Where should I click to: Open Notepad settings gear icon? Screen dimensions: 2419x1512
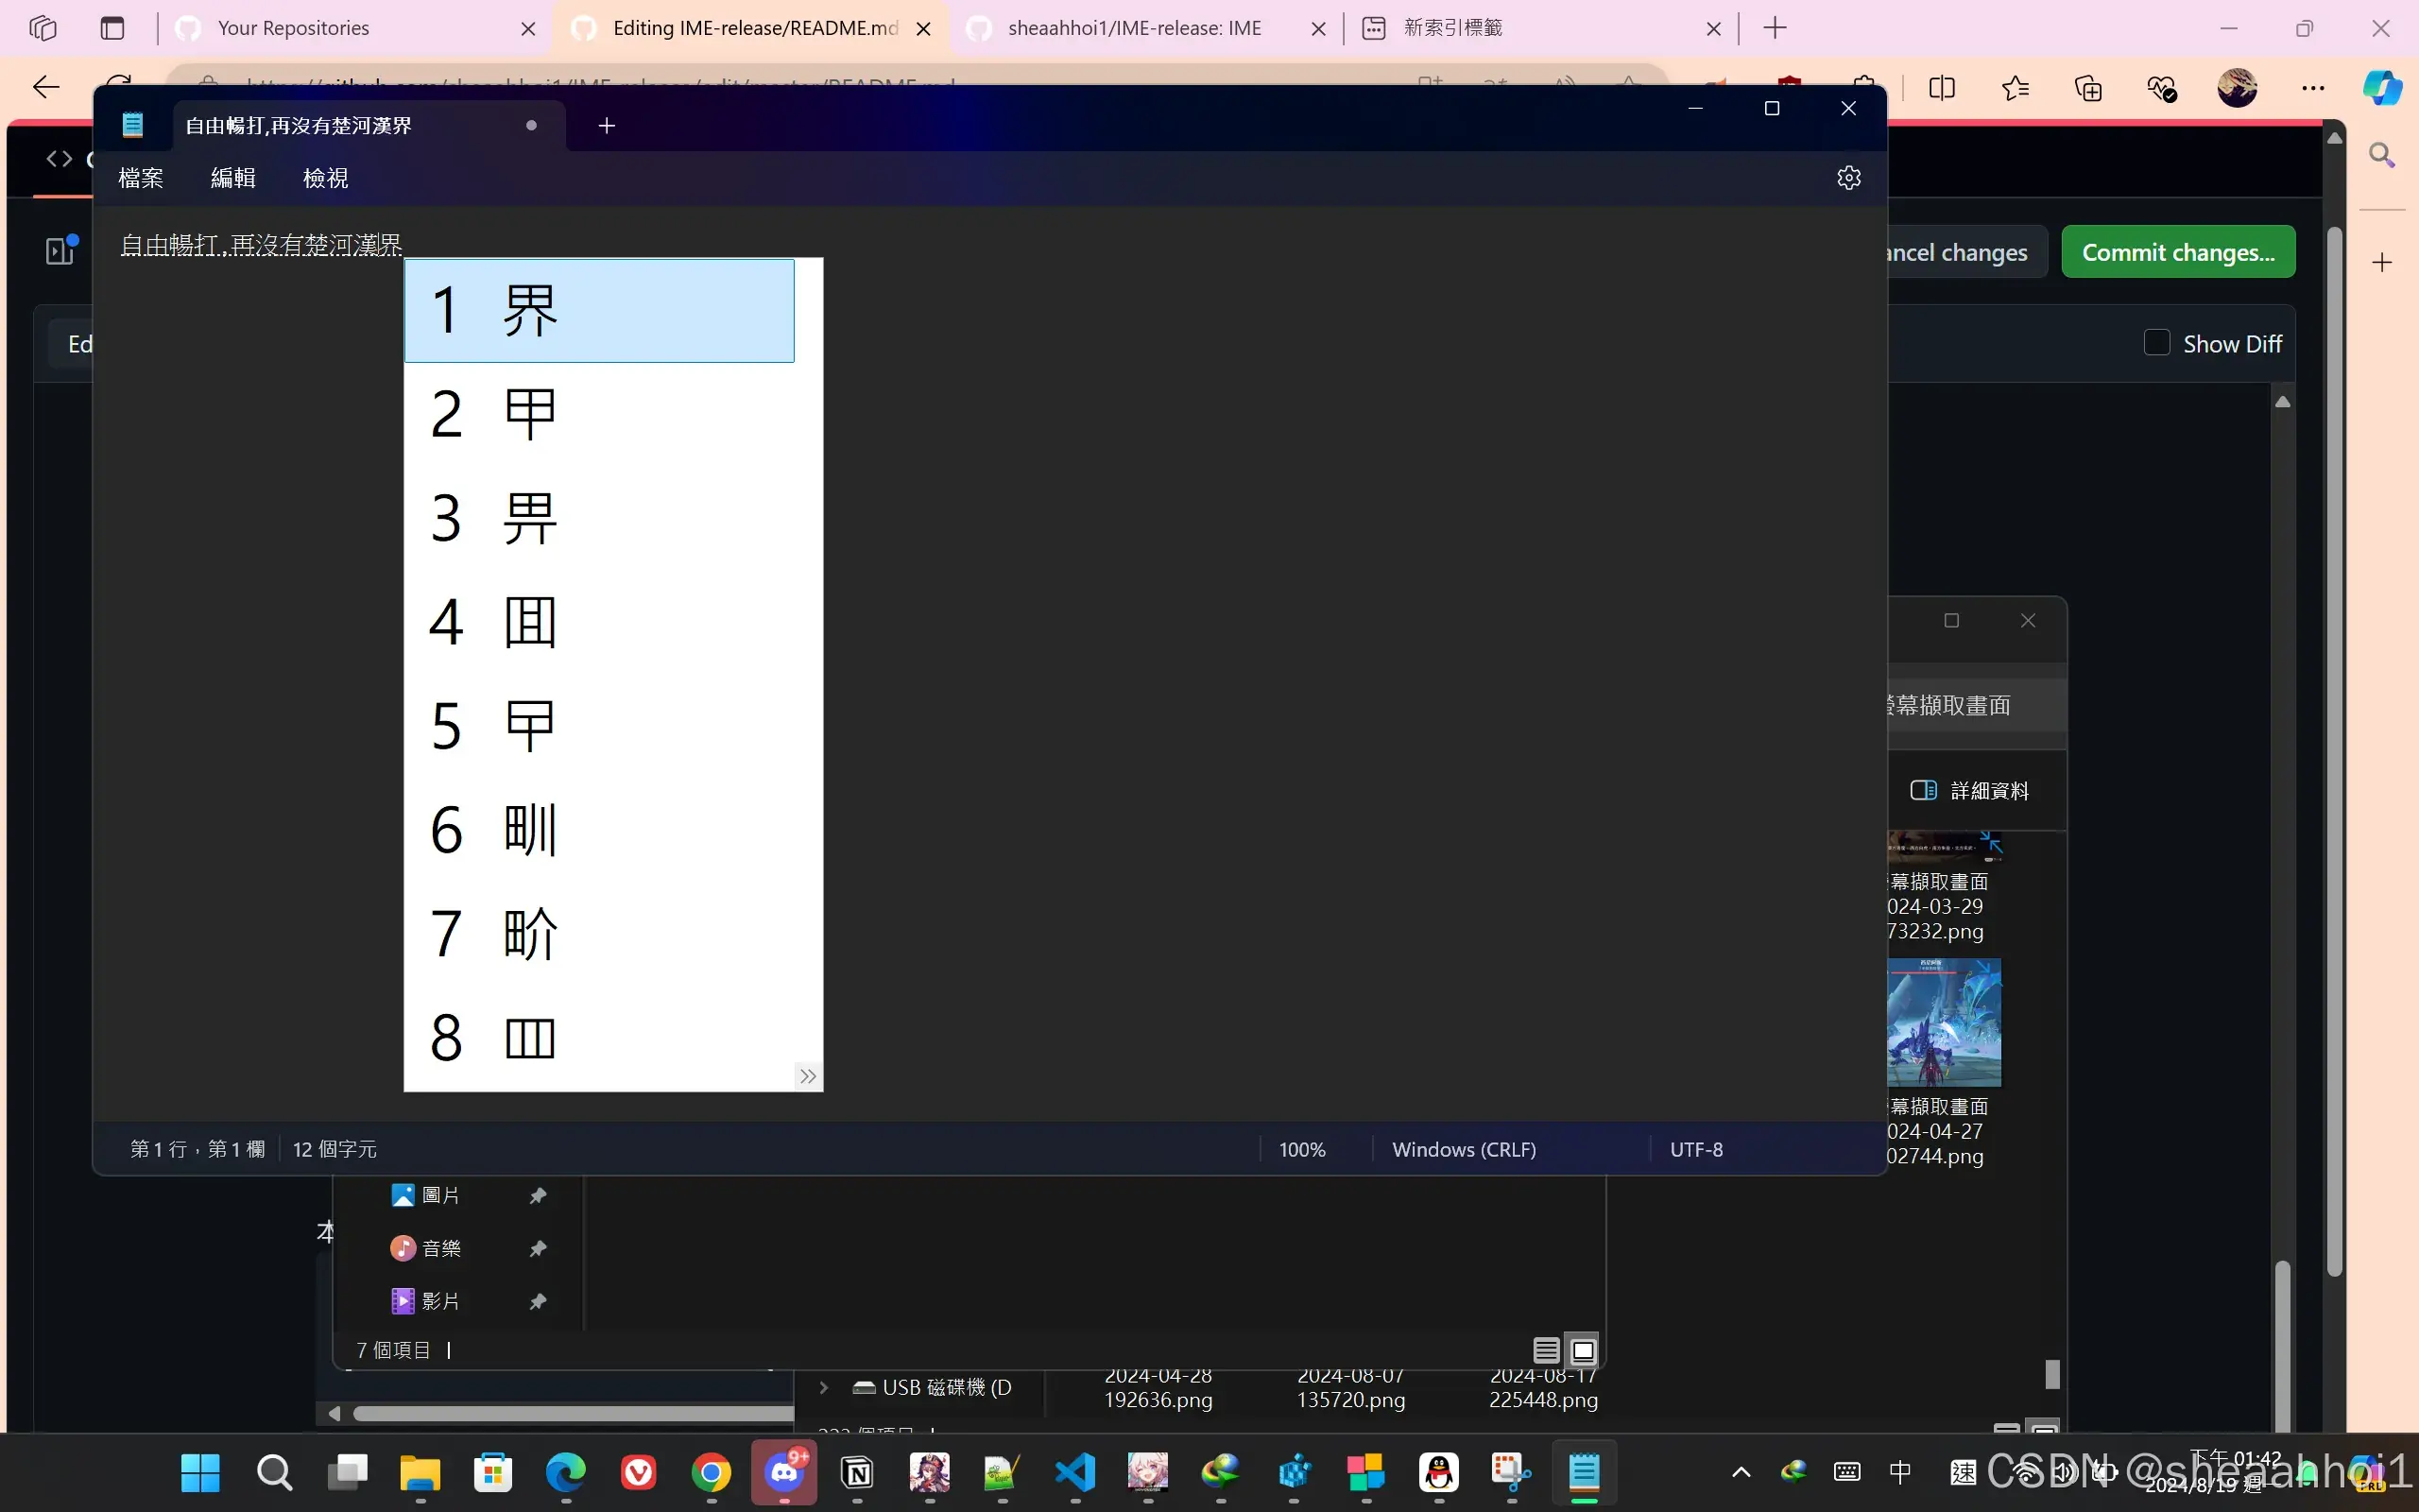click(1848, 178)
